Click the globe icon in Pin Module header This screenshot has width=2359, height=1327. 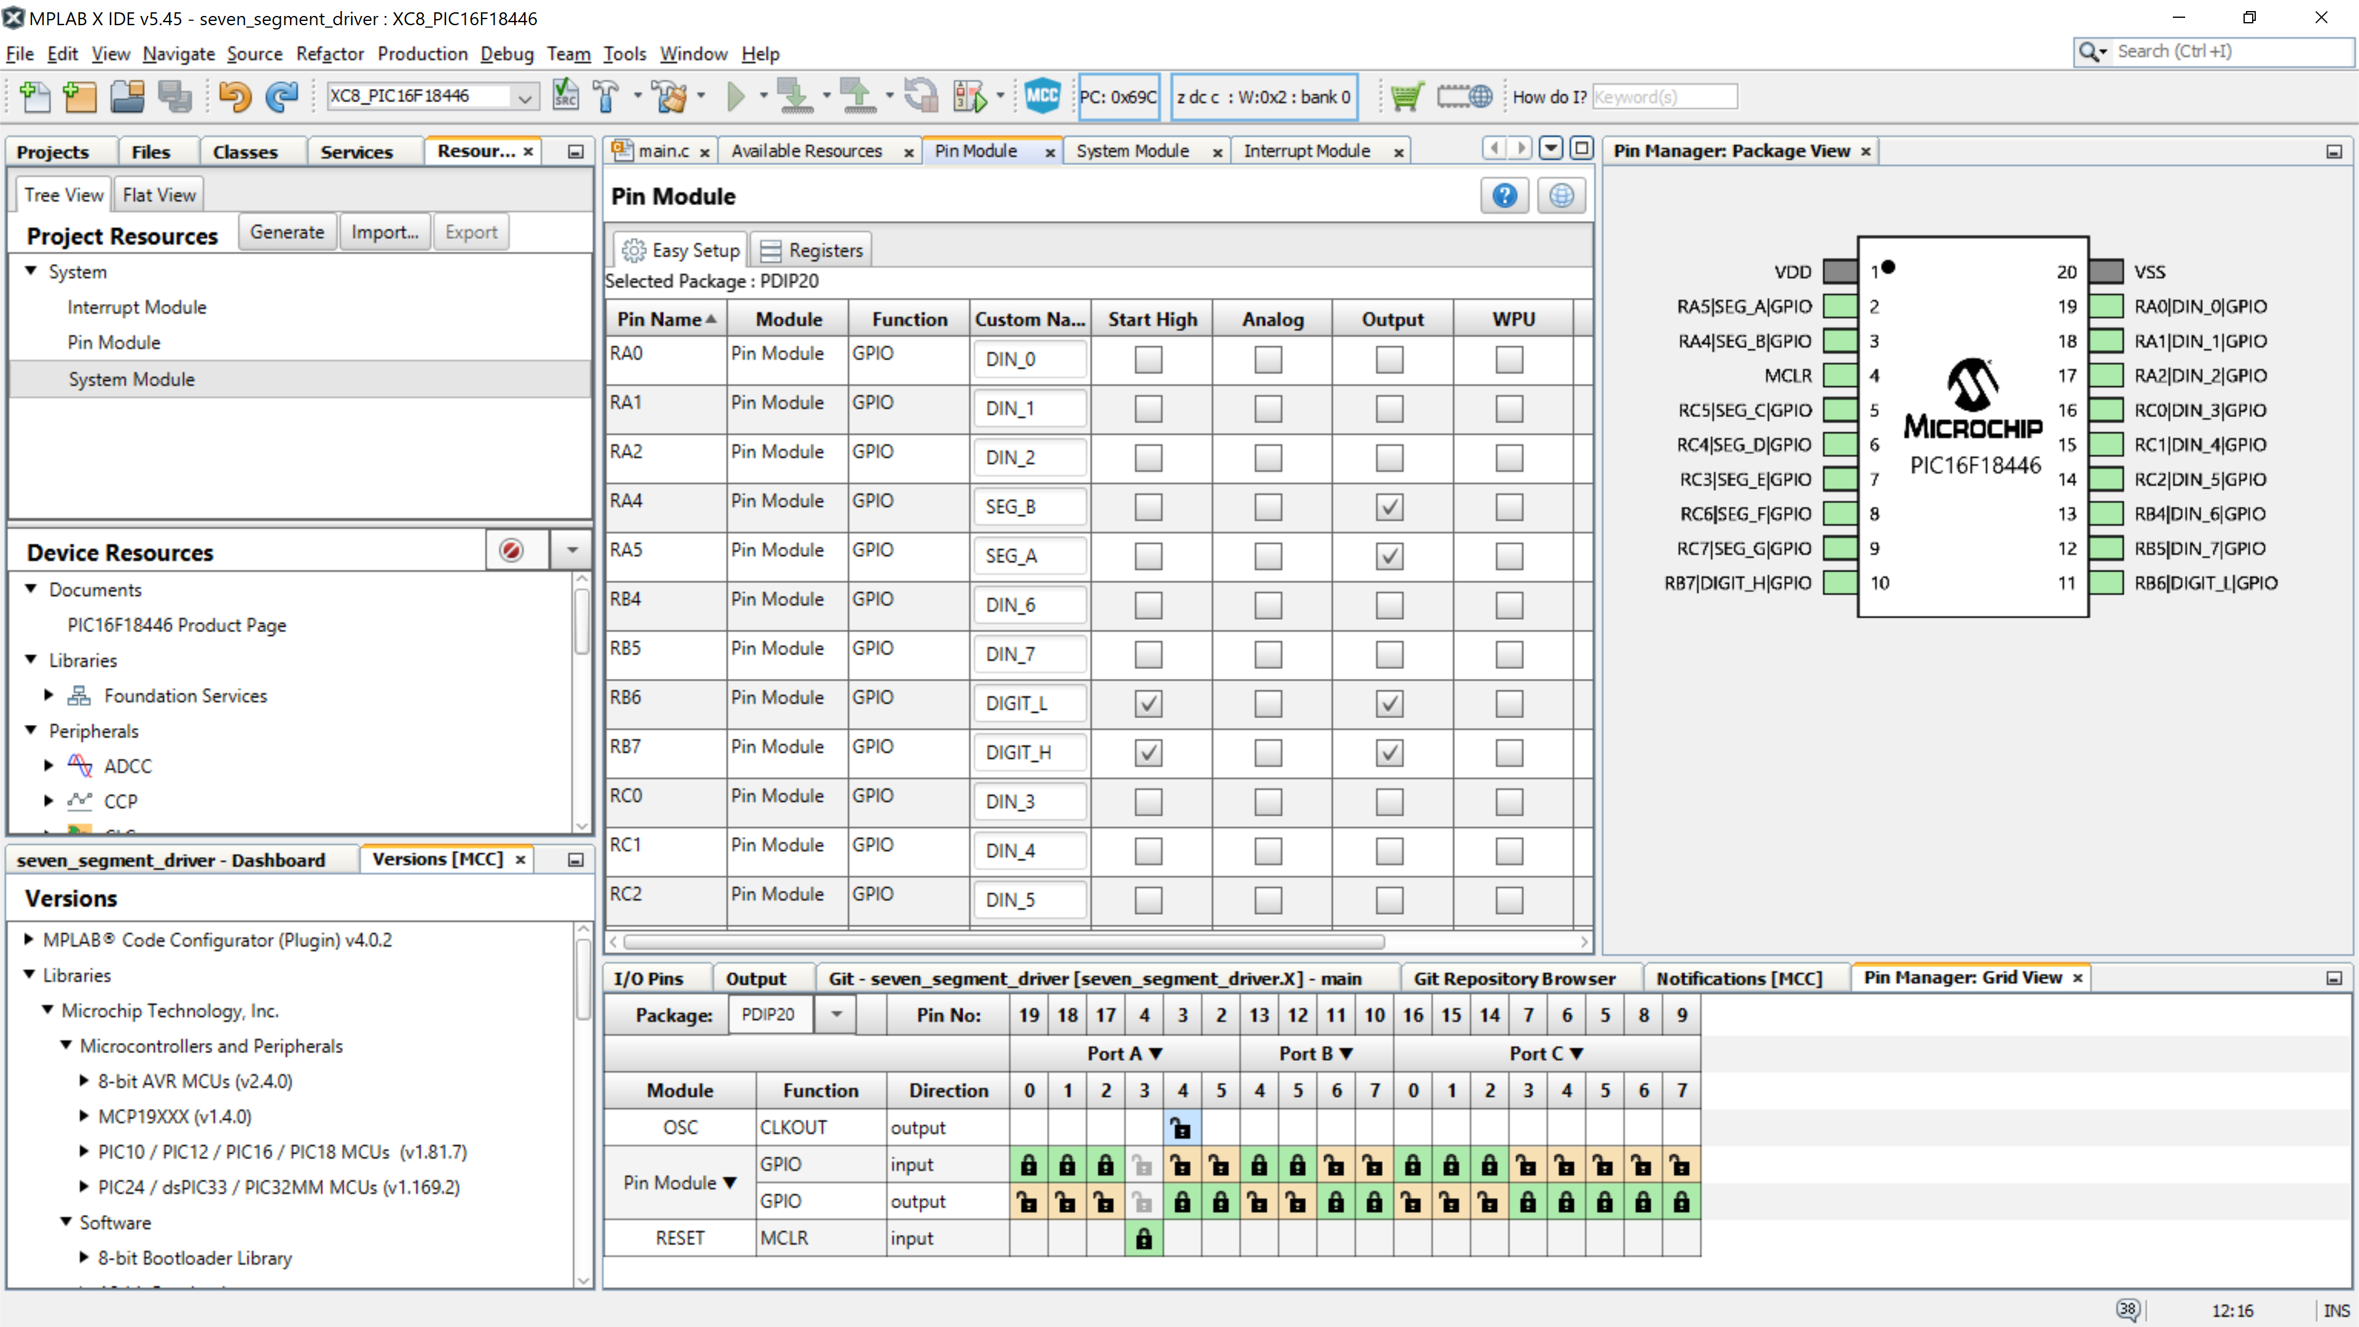(x=1562, y=196)
